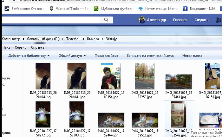Viewport: 222px width, 137px height.
Task: Select the banknote image IMG_20181028 thumbnail
Action: click(x=179, y=115)
